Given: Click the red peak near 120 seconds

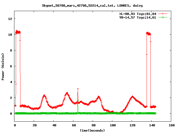Looking at the screenshot, I should 132,97.
